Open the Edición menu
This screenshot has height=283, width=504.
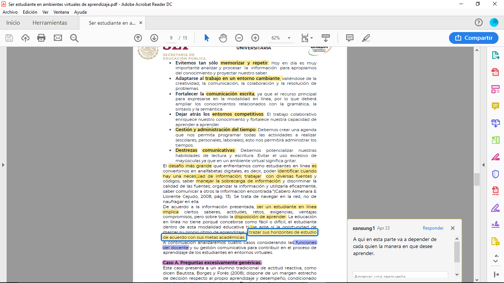click(x=30, y=12)
